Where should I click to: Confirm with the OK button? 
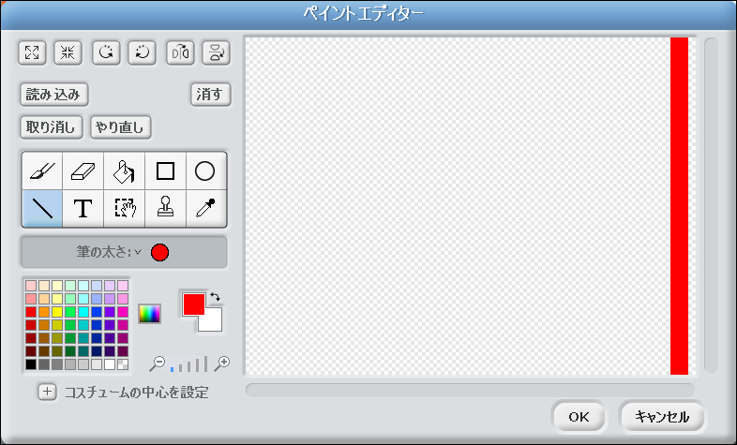point(579,416)
